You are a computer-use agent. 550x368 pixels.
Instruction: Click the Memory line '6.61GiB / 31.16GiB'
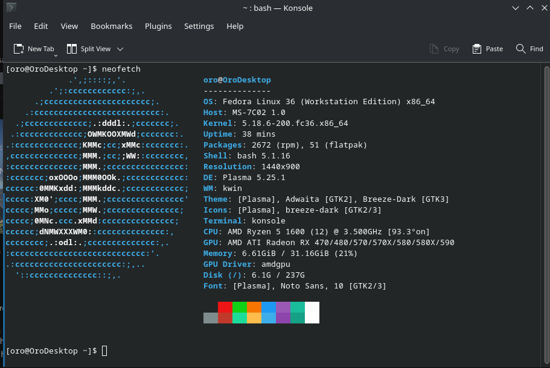(280, 253)
